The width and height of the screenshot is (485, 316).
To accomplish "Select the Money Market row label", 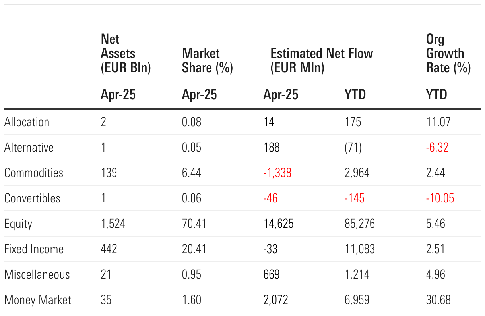I will point(38,300).
